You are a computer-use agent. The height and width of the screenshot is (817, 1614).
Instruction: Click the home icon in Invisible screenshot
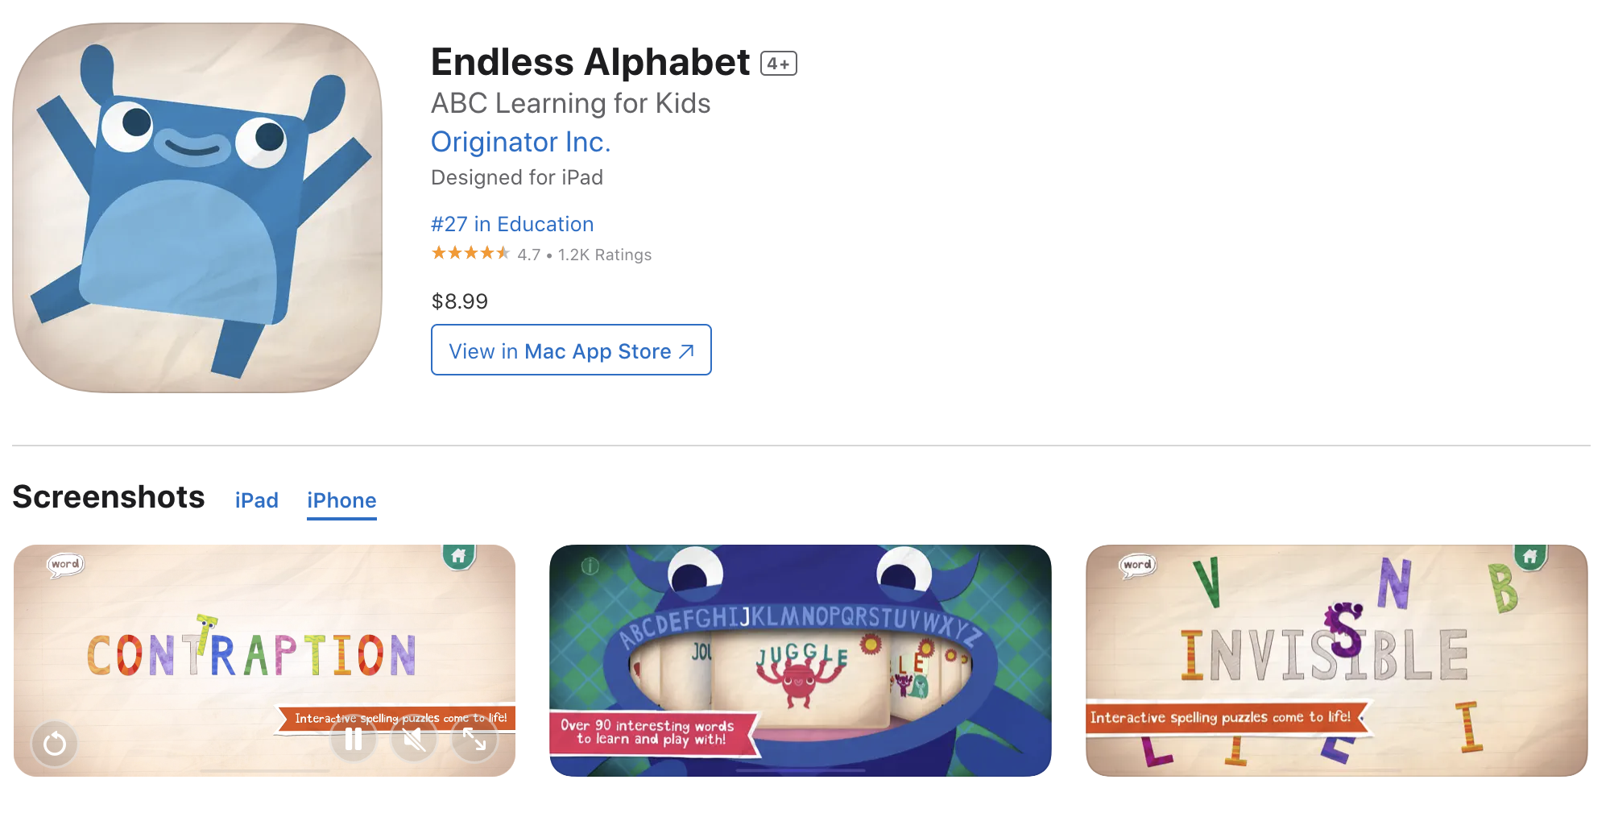pyautogui.click(x=1530, y=556)
